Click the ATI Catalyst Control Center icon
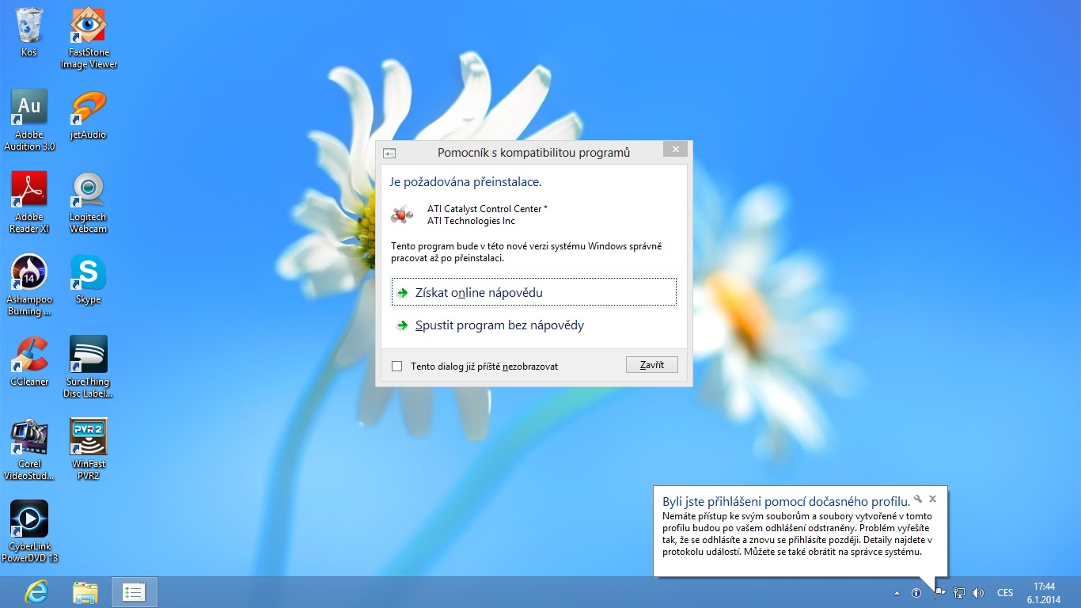Image resolution: width=1081 pixels, height=608 pixels. tap(403, 215)
